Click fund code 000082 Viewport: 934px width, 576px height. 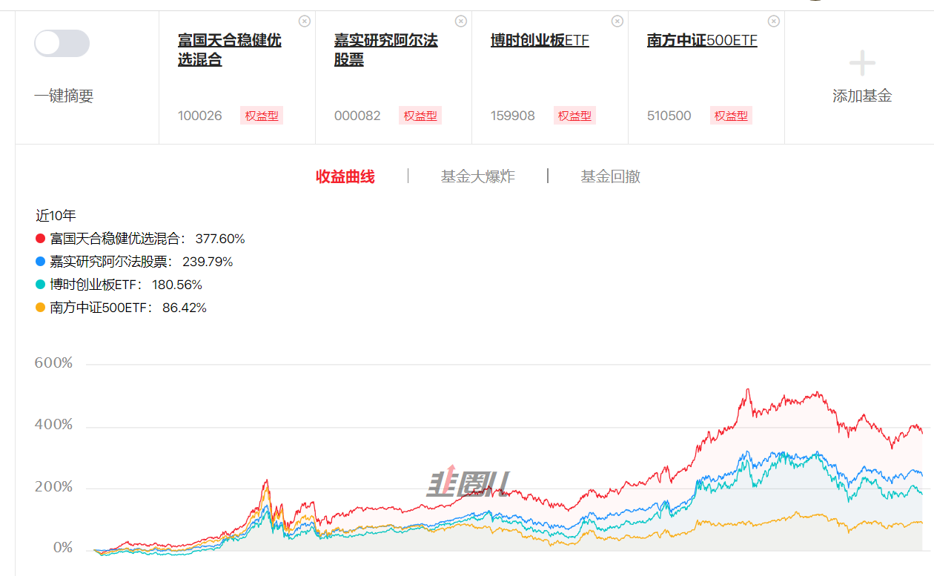(x=357, y=116)
